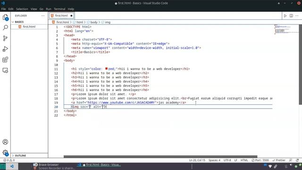Change encoding via UTF-8 status item
Viewport: 302px width, 170px height.
point(227,160)
